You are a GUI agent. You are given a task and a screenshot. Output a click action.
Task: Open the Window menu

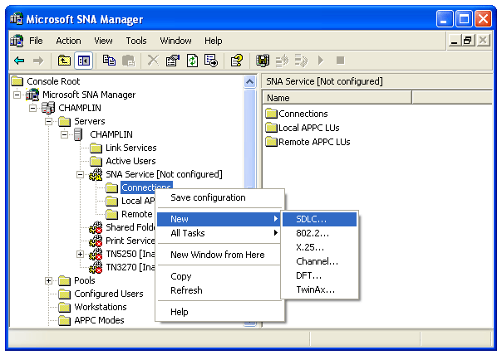tap(175, 41)
